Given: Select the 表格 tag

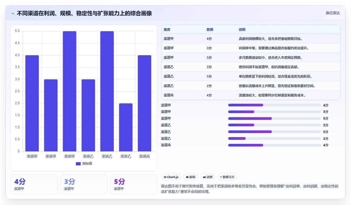Looking at the screenshot, I should click(191, 177).
